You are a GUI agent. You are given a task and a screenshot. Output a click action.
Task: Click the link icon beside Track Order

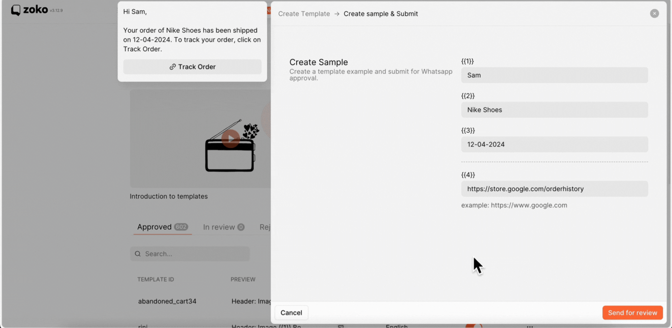coord(172,67)
